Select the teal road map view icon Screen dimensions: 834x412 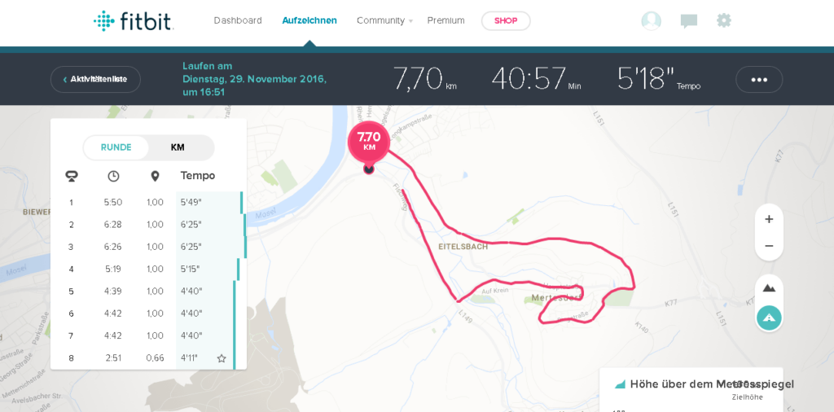click(769, 318)
